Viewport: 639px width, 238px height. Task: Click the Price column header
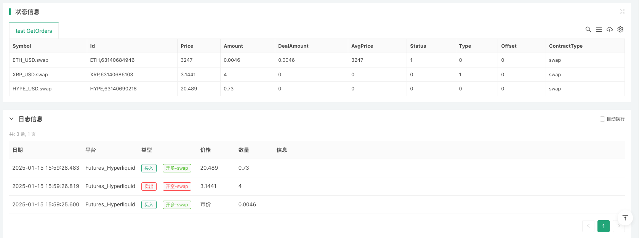click(x=187, y=46)
